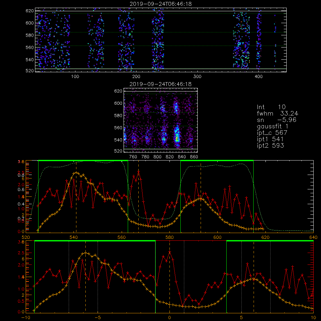321x321 pixels.
Task: Click x-axis label 300 of the wide spectrogram
Action: click(197, 77)
